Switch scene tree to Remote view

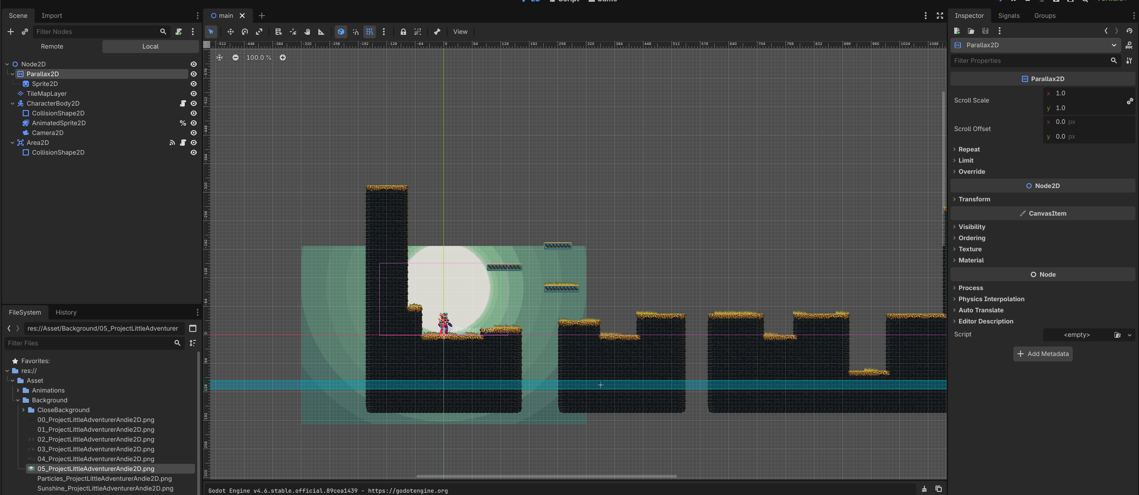pyautogui.click(x=52, y=46)
